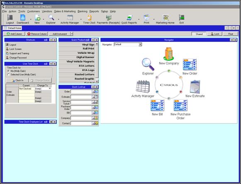Collapse the User Time Clock panel
Viewport: 241px width, 184px height.
pyautogui.click(x=51, y=64)
